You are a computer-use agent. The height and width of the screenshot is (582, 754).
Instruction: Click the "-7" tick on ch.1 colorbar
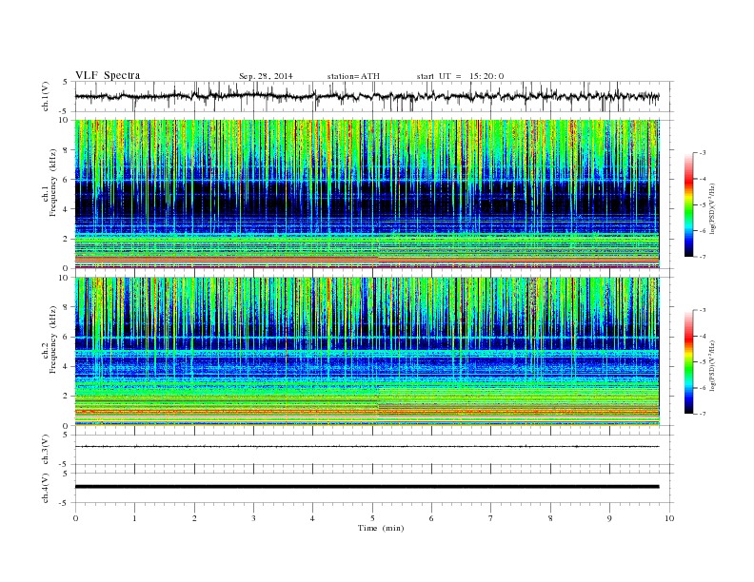702,257
